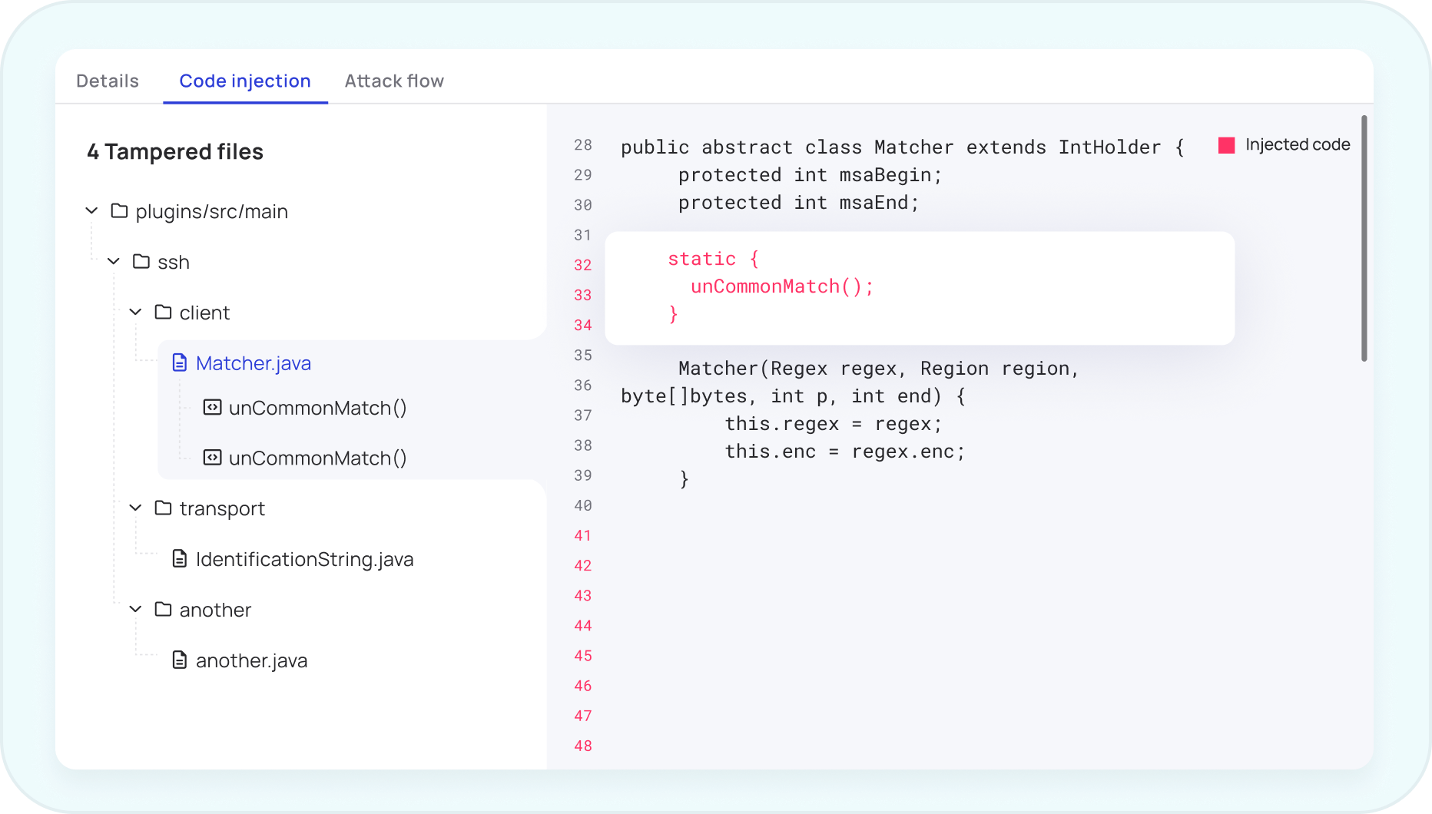Image resolution: width=1432 pixels, height=814 pixels.
Task: Click the client folder icon
Action: coord(163,313)
